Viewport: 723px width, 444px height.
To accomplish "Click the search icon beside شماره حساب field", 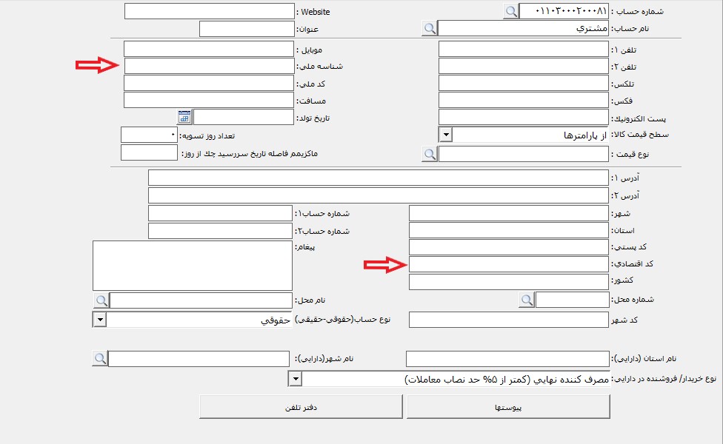I will point(510,11).
